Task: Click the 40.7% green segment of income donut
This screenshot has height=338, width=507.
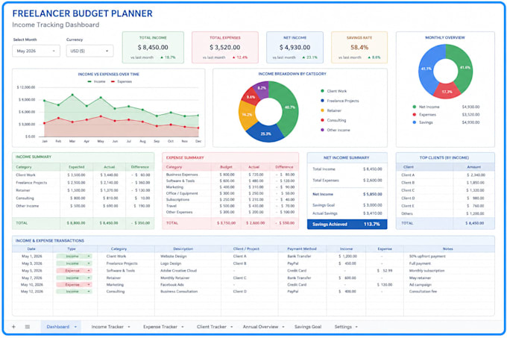Action: (x=286, y=108)
